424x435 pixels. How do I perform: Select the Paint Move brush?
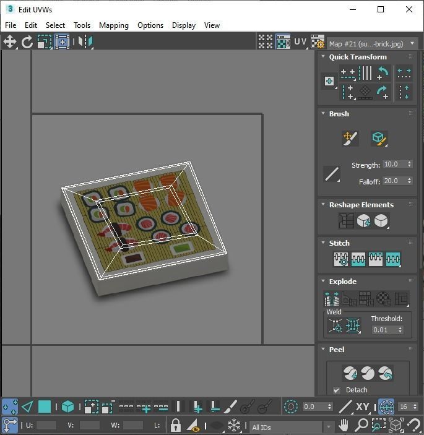pos(350,138)
